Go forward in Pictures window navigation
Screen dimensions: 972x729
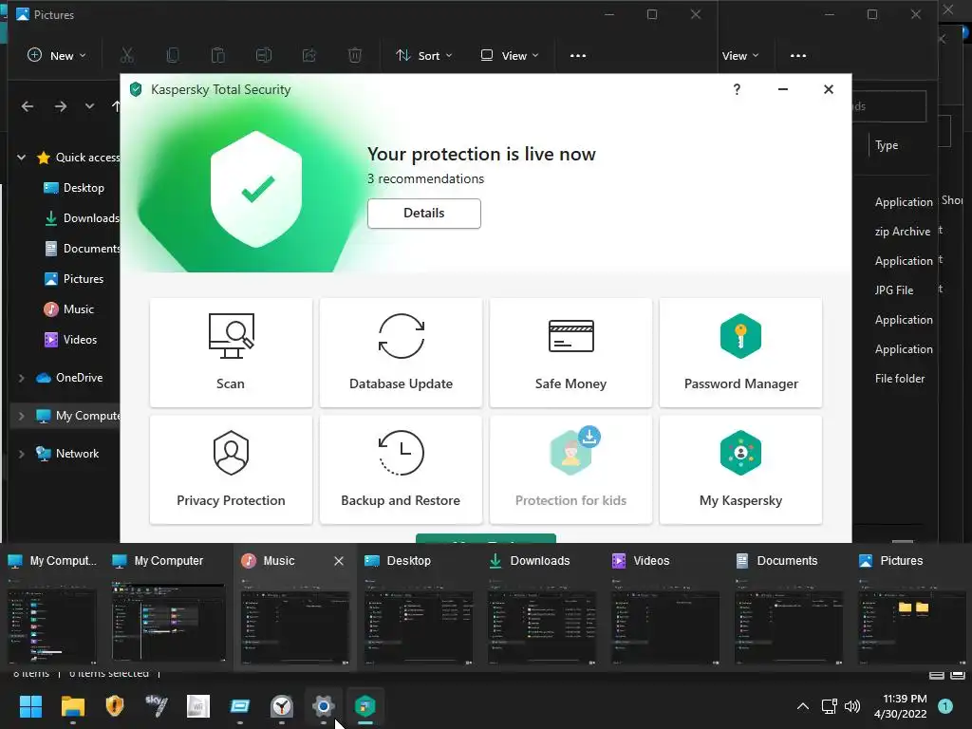coord(60,106)
